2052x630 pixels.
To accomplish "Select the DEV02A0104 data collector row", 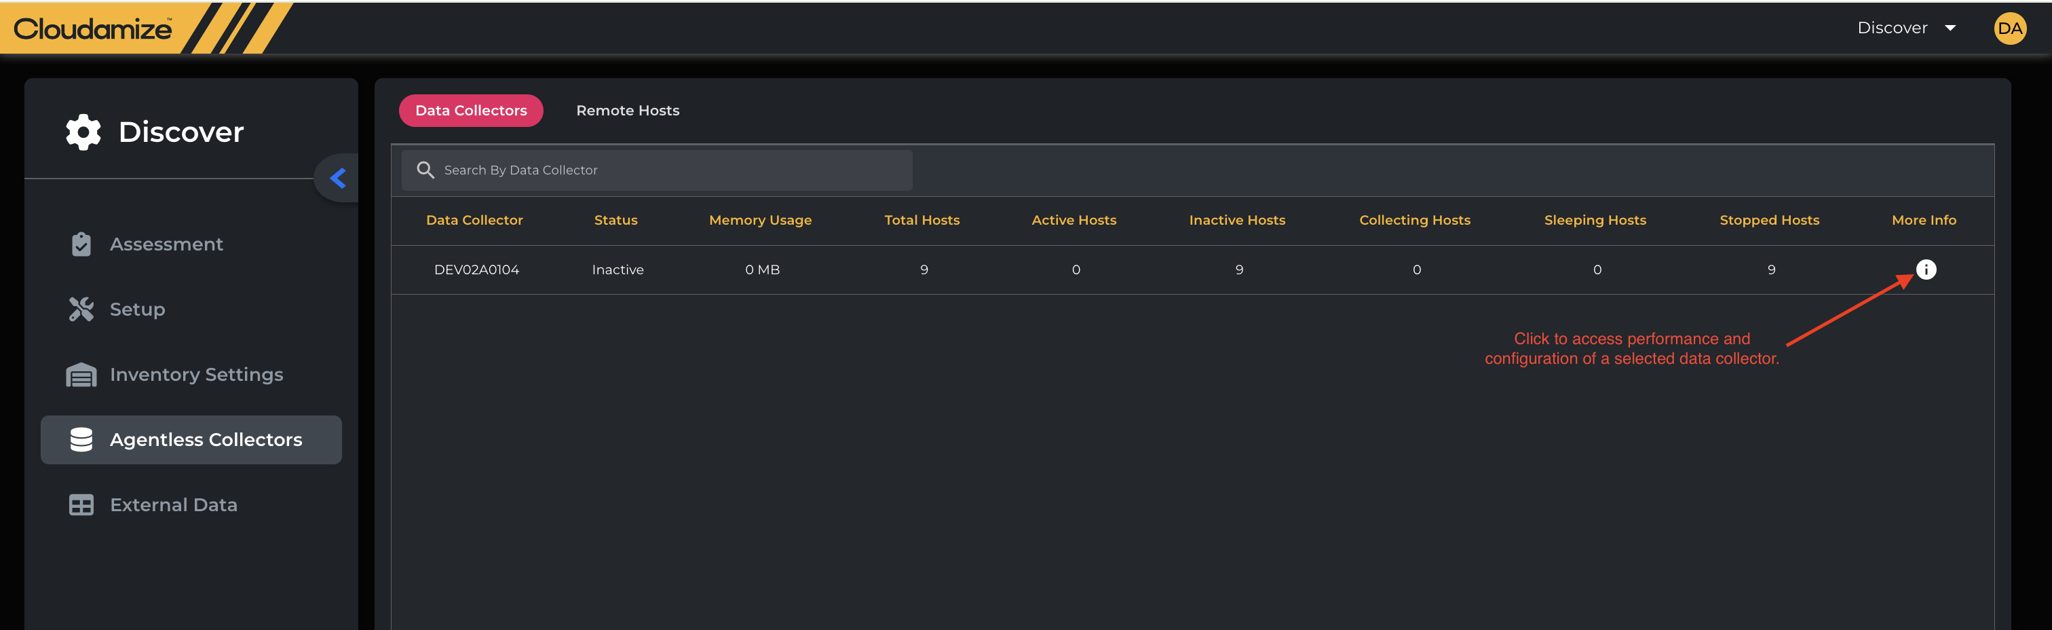I will pos(476,270).
